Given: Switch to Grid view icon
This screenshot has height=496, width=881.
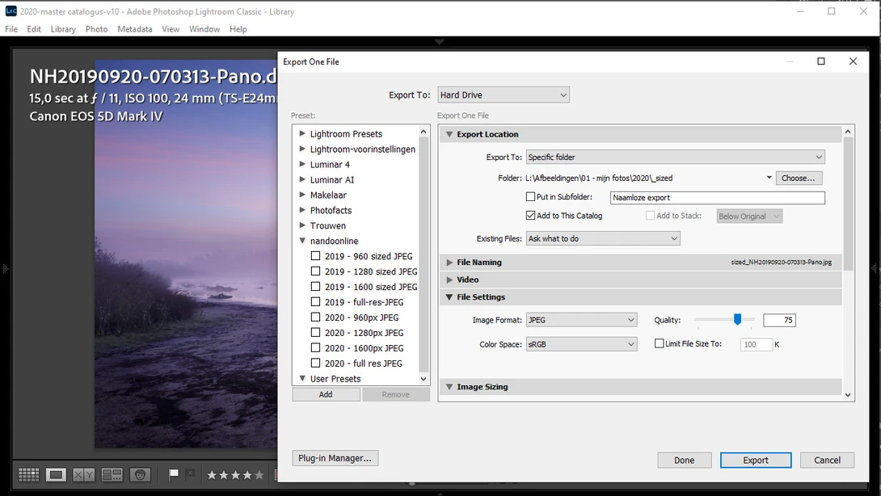Looking at the screenshot, I should click(28, 475).
